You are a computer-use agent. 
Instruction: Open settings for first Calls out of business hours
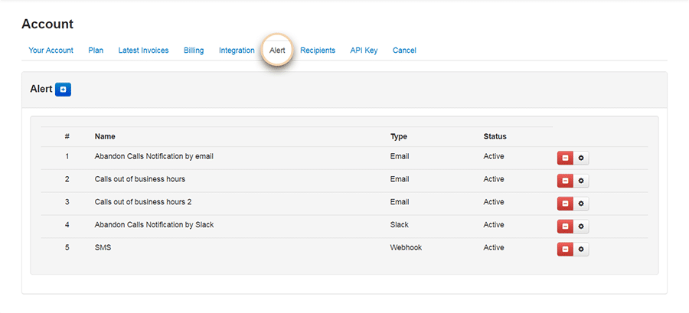pyautogui.click(x=581, y=181)
